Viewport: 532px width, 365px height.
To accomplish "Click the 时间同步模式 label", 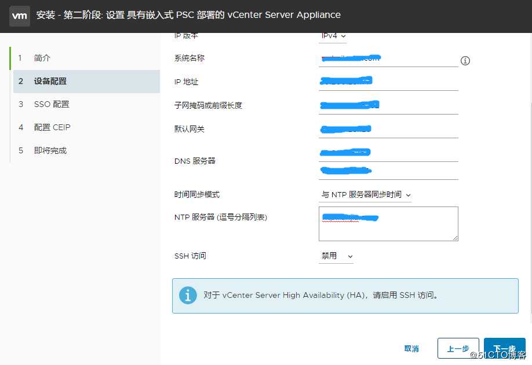I will [x=197, y=195].
